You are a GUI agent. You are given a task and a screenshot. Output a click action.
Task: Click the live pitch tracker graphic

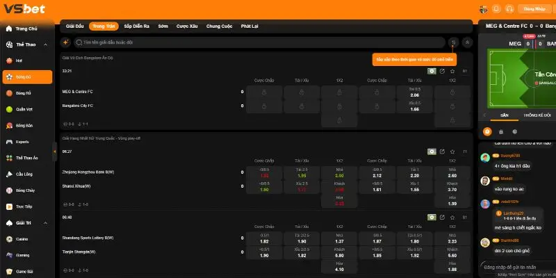tap(522, 79)
